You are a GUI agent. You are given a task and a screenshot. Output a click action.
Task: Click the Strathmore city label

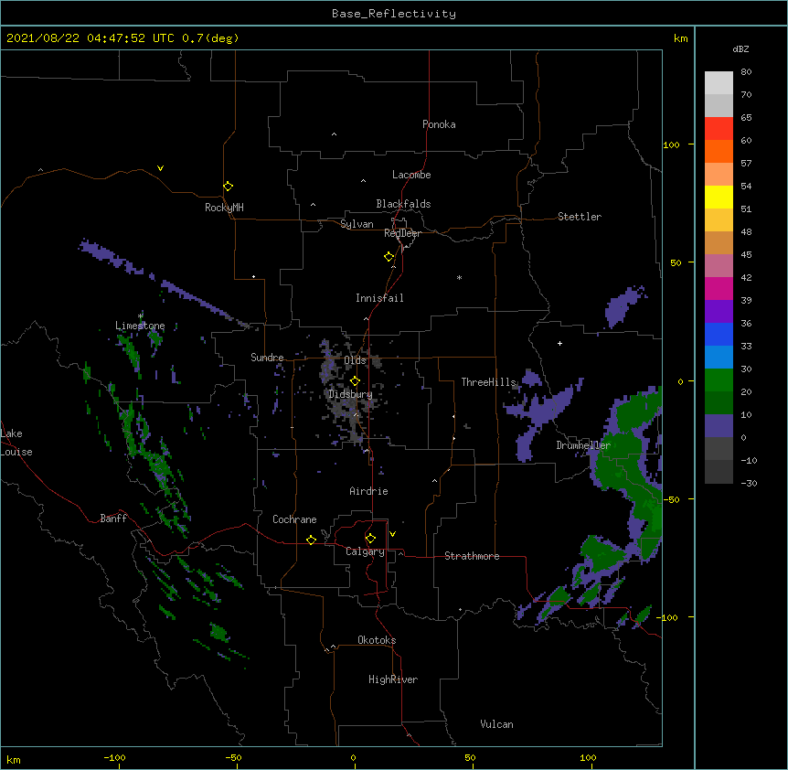[x=472, y=556]
